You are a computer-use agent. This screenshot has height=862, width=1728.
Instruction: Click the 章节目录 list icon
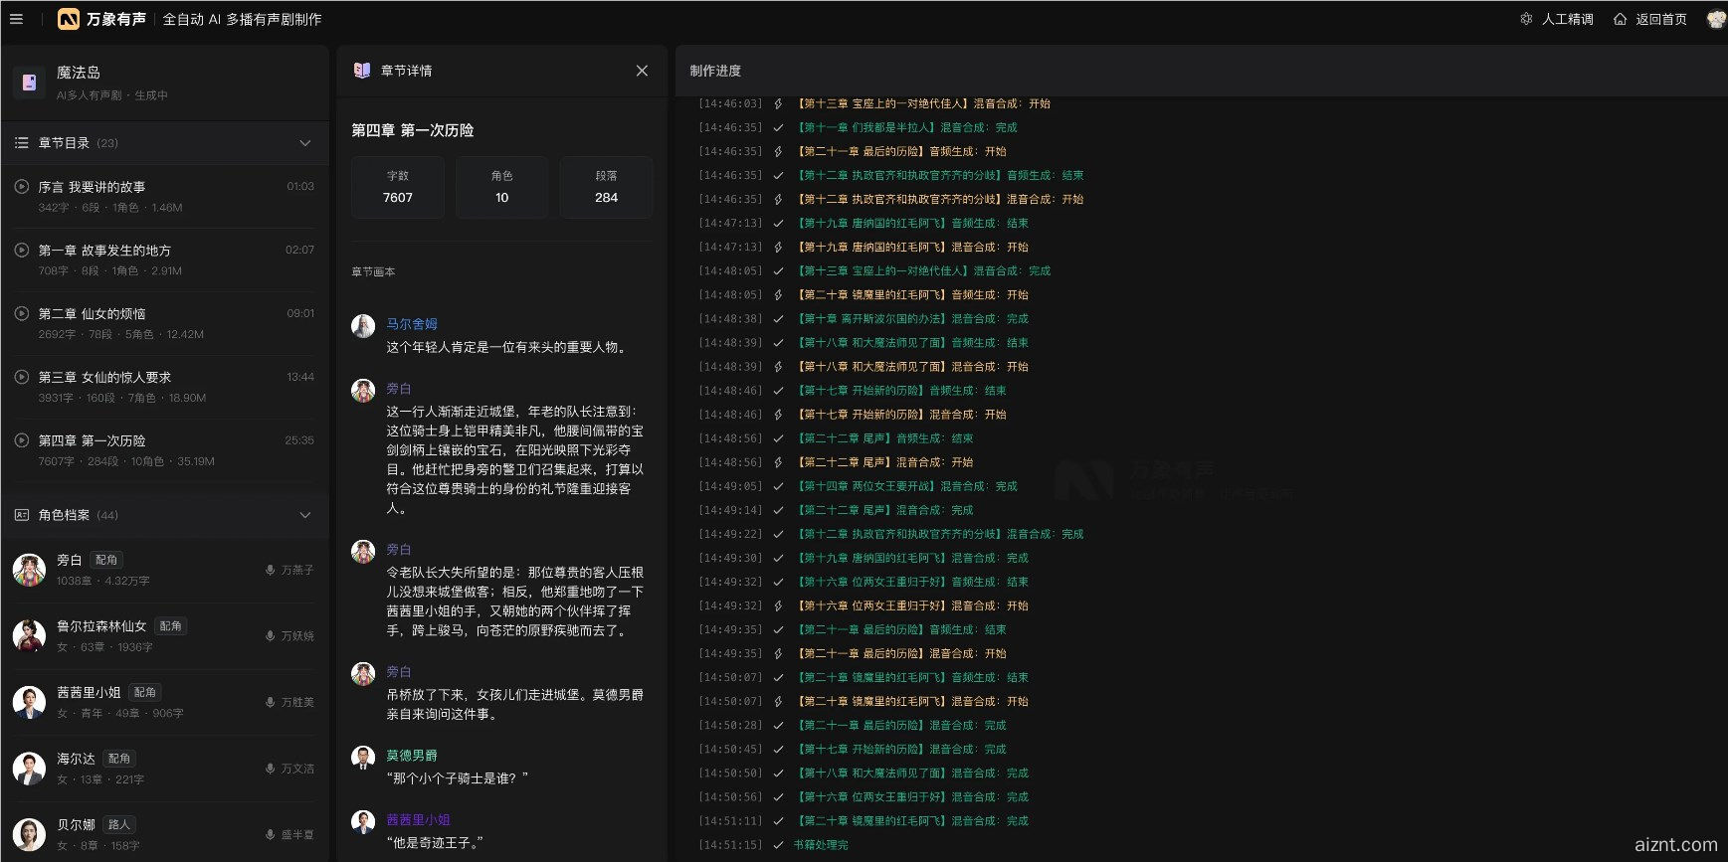tap(21, 143)
